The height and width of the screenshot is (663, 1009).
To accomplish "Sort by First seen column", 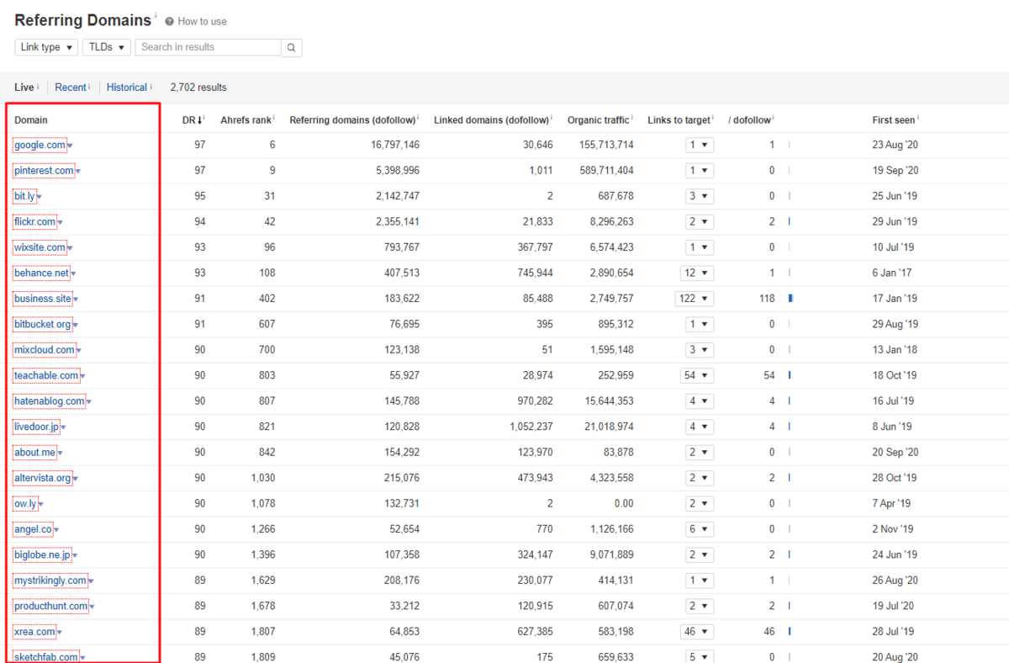I will (x=894, y=120).
